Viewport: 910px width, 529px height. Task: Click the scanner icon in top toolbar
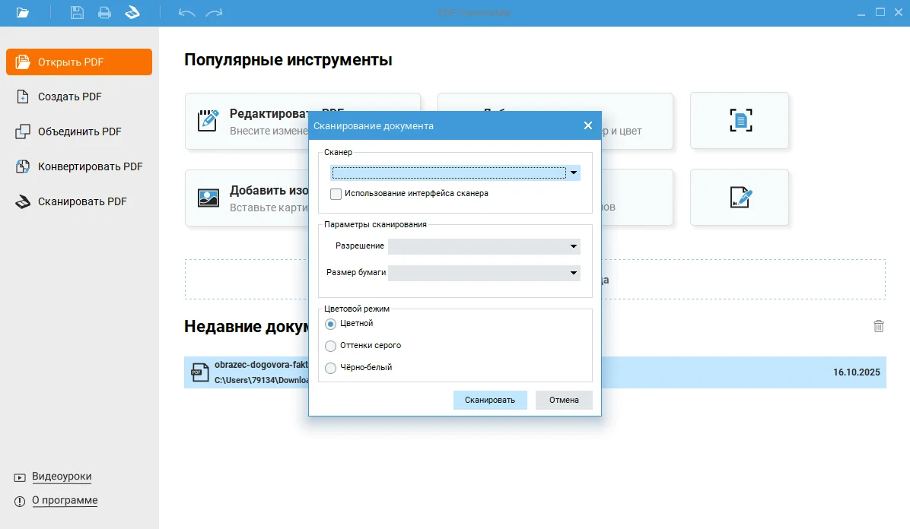pos(132,13)
